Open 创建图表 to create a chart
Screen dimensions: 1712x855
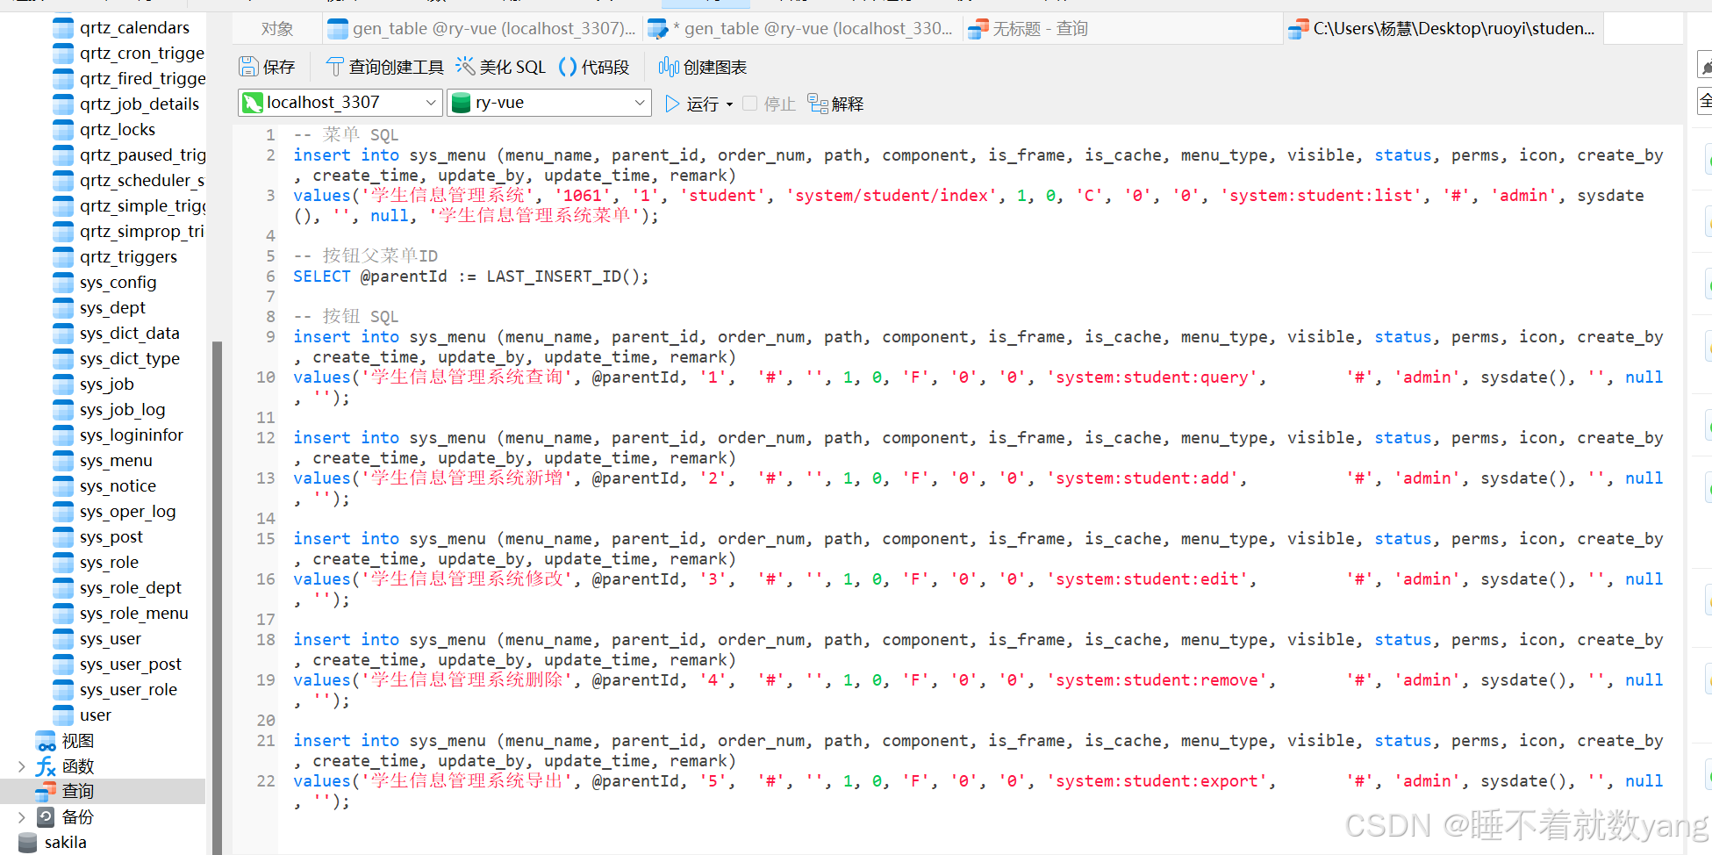(669, 66)
